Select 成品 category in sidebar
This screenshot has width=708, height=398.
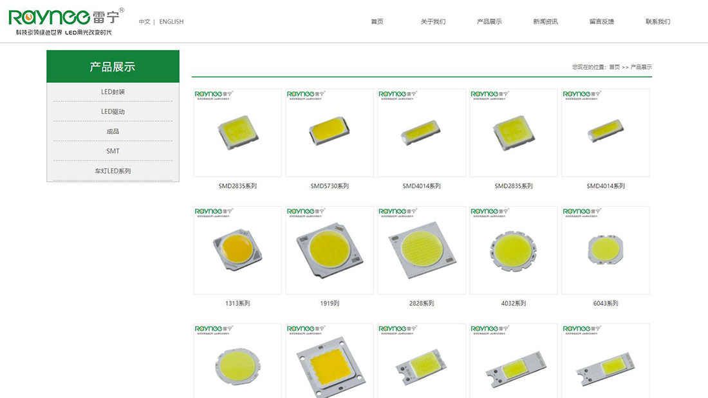(x=113, y=131)
